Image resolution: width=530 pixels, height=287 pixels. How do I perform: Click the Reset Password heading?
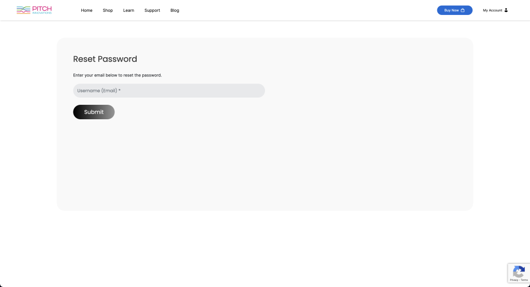(x=105, y=59)
